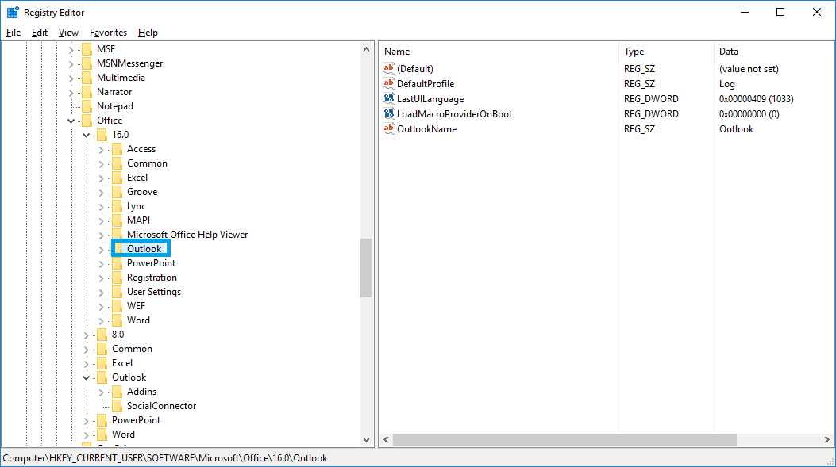Click the string icon beside DefaultProfile
This screenshot has width=836, height=467.
click(389, 83)
